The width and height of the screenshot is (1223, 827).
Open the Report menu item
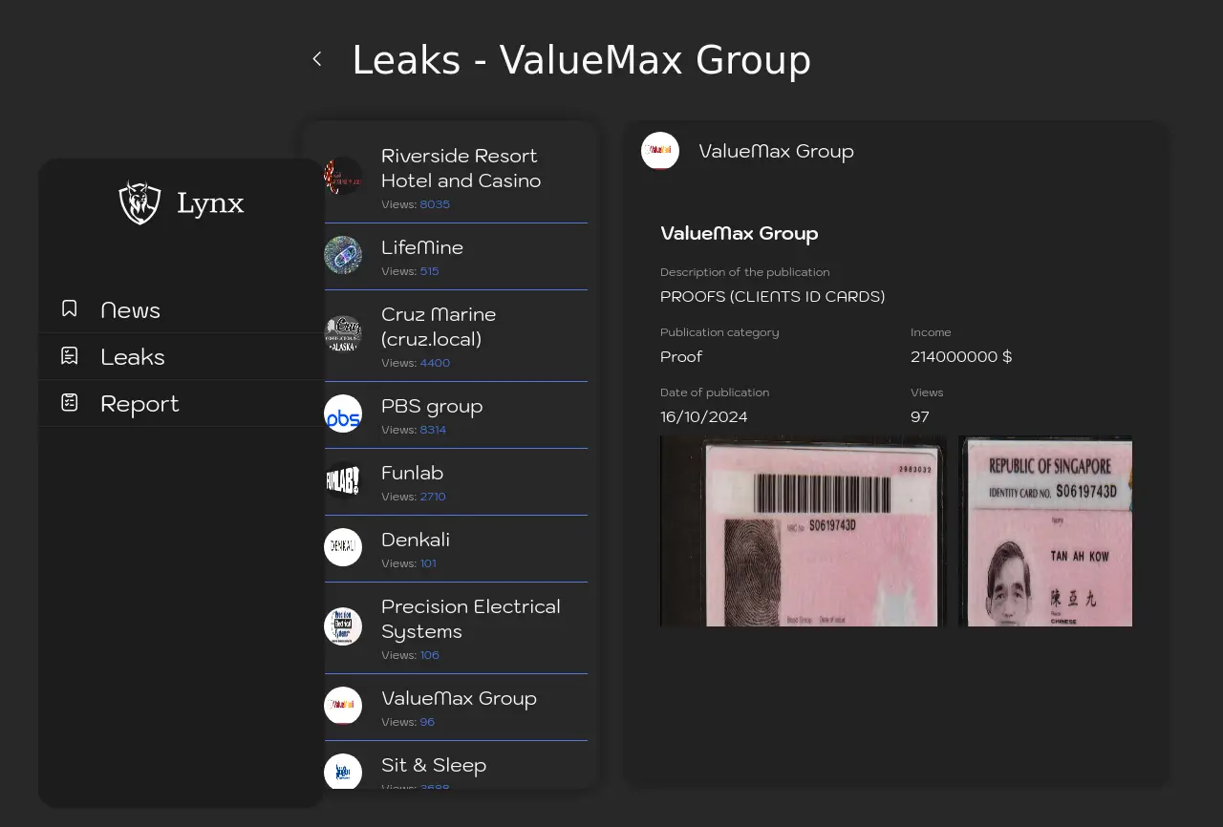point(139,404)
